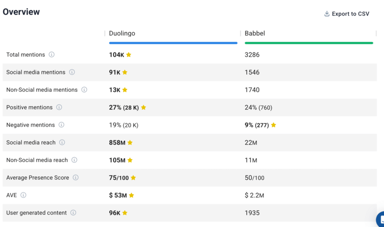Click the star next to Duolingo 13K value
Image resolution: width=384 pixels, height=227 pixels.
click(125, 90)
